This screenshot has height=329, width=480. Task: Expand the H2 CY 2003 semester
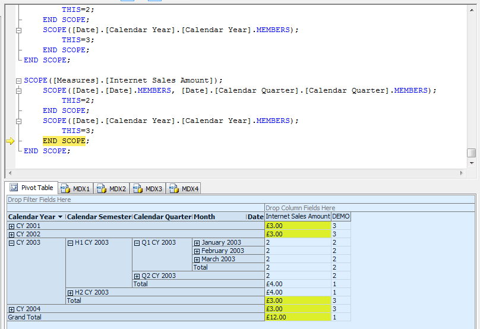(70, 293)
